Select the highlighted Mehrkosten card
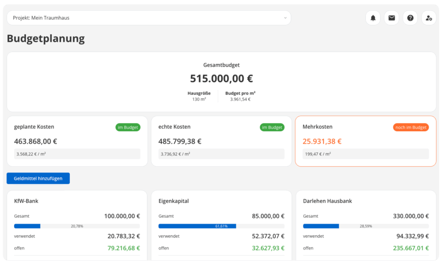442x265 pixels. click(x=365, y=140)
